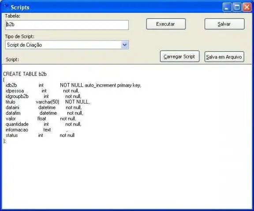254x211 pixels.
Task: Click the Executar button
Action: [x=166, y=24]
